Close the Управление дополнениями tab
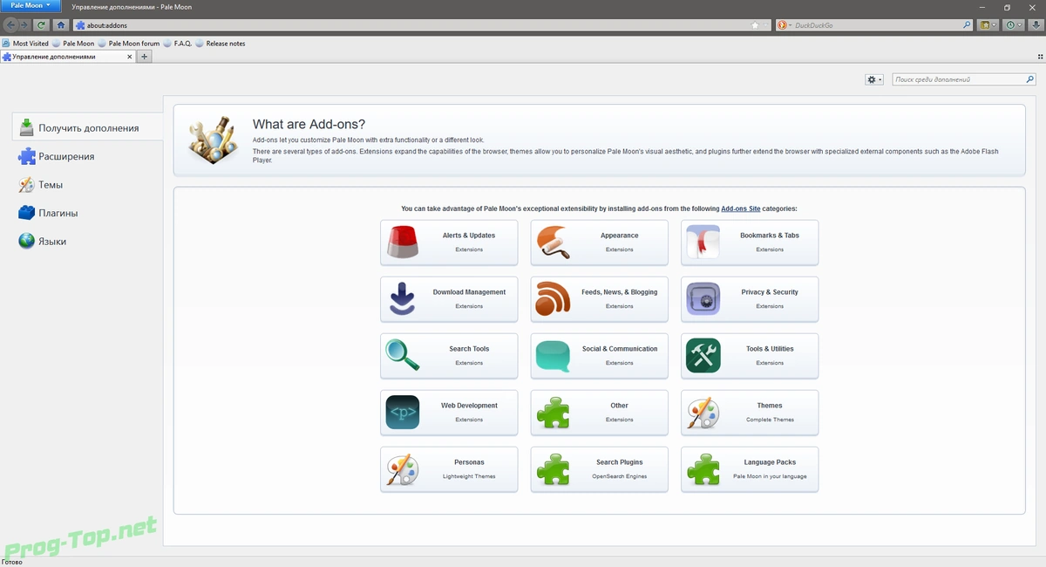This screenshot has height=567, width=1046. (130, 57)
